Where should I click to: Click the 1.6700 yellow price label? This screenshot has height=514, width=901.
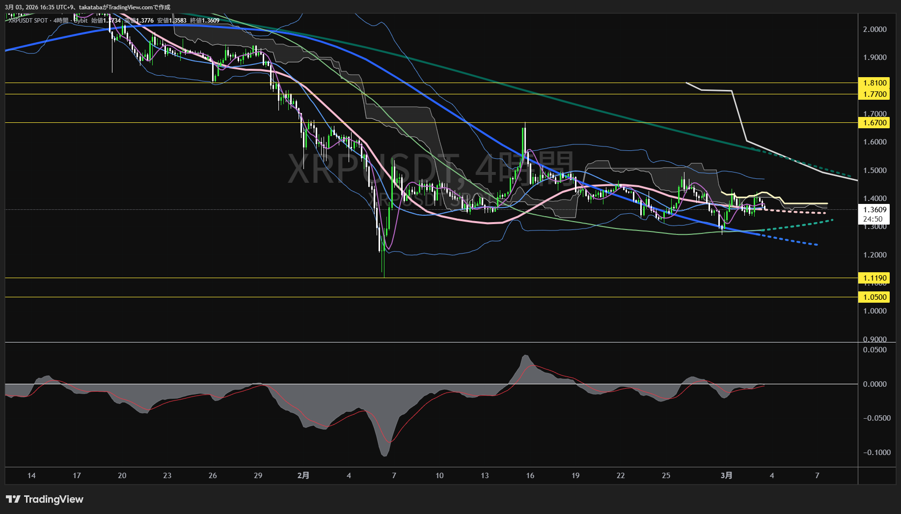[874, 123]
